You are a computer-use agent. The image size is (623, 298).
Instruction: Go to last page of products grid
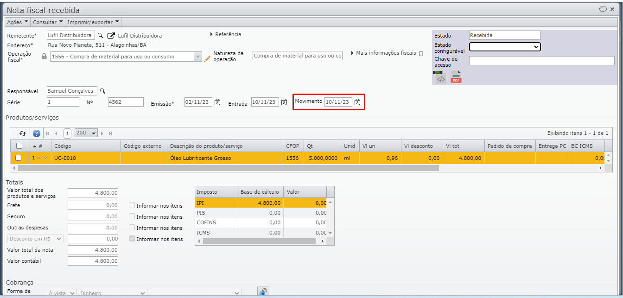[110, 133]
